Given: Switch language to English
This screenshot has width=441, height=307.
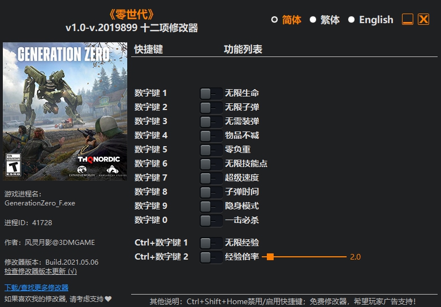Looking at the screenshot, I should click(x=351, y=20).
